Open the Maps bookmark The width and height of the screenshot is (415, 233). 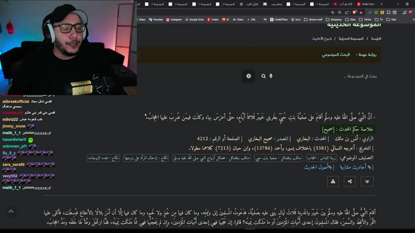tap(141, 19)
